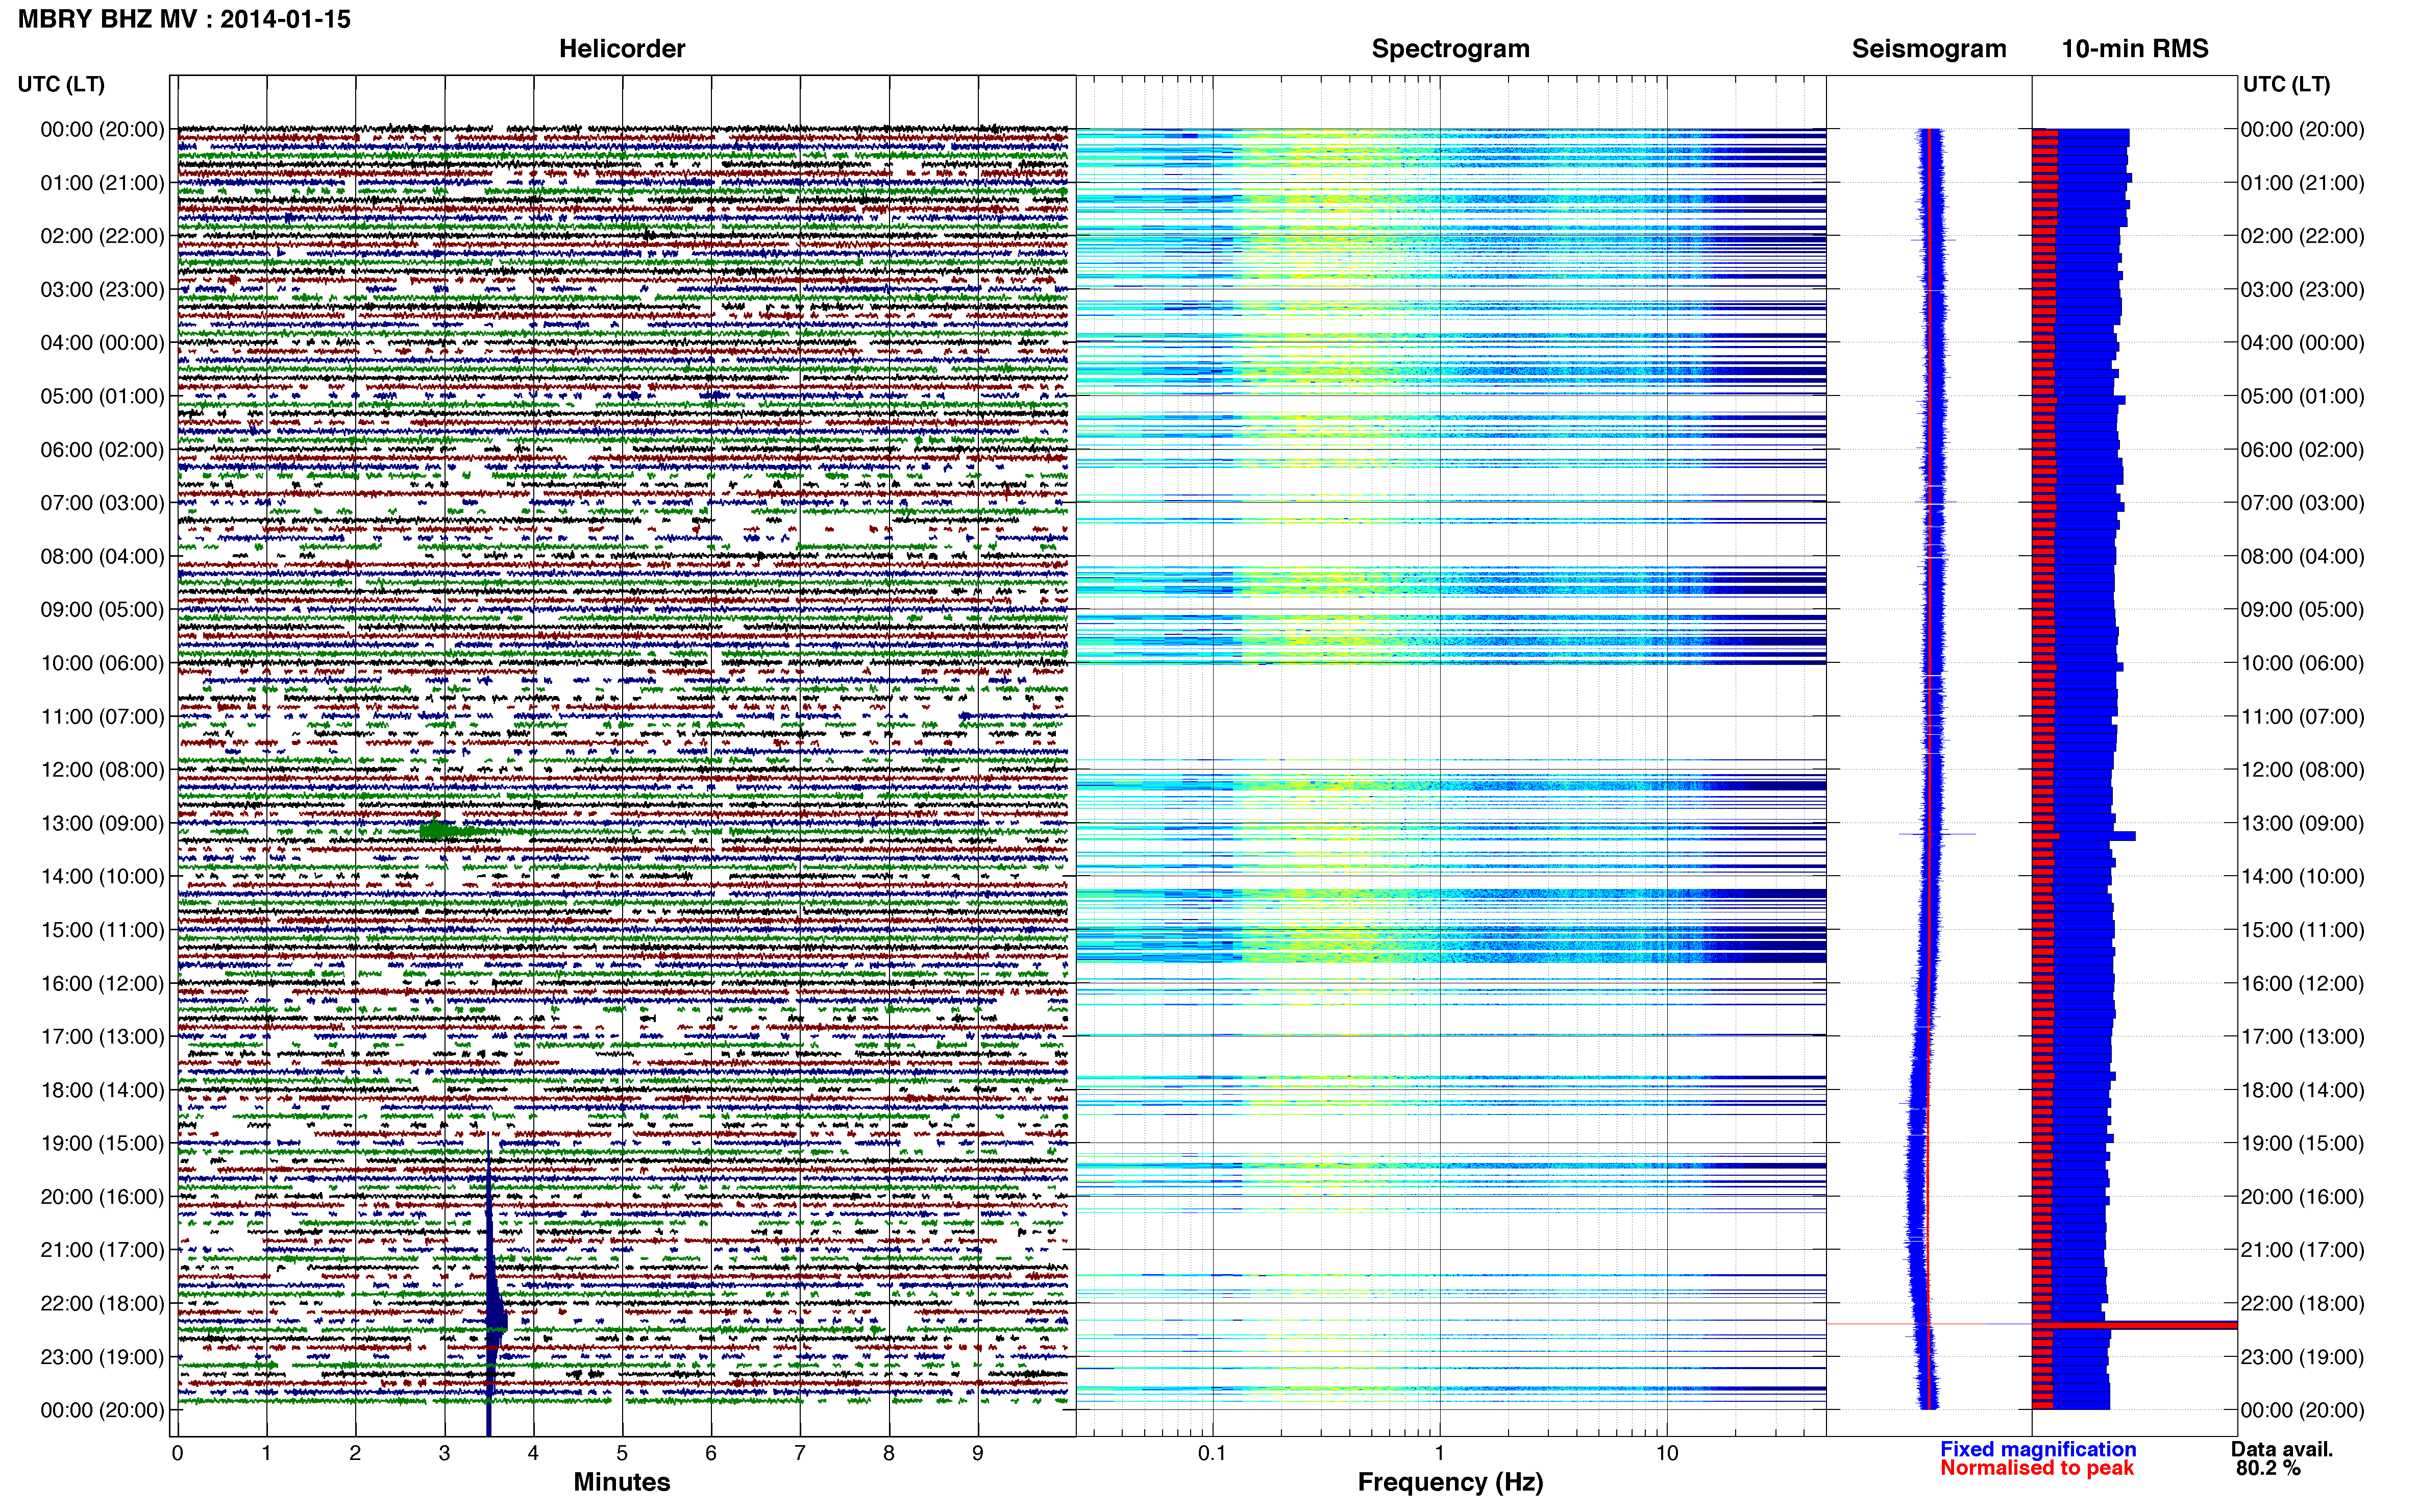This screenshot has height=1512, width=2419.
Task: Click 22:00 (18:00) on the RMS panel time axis
Action: [2302, 1303]
